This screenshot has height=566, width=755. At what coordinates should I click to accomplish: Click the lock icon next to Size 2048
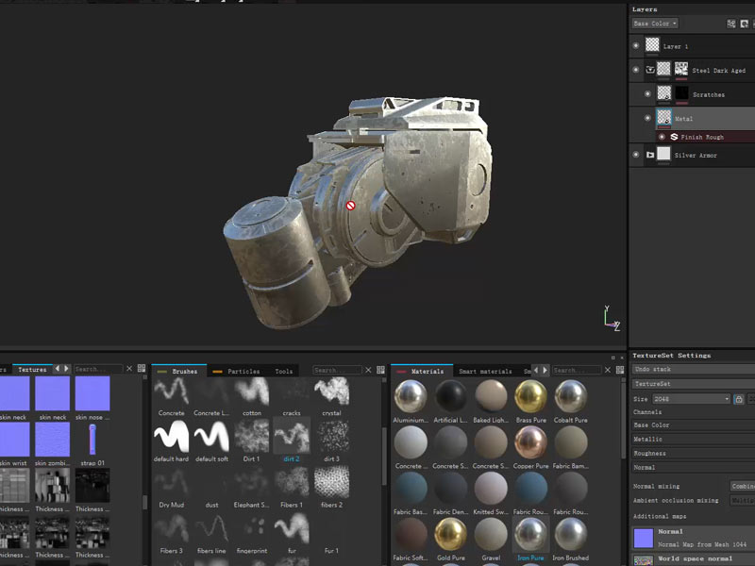click(x=738, y=399)
